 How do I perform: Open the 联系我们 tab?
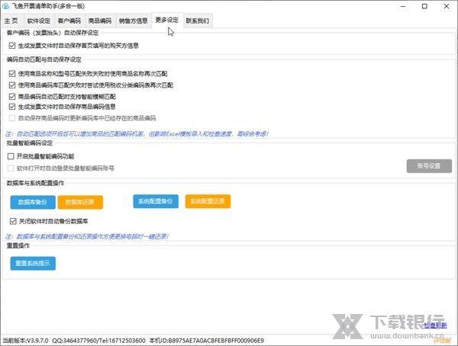(198, 21)
